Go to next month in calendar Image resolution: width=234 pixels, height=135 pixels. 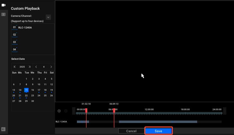click(x=51, y=67)
